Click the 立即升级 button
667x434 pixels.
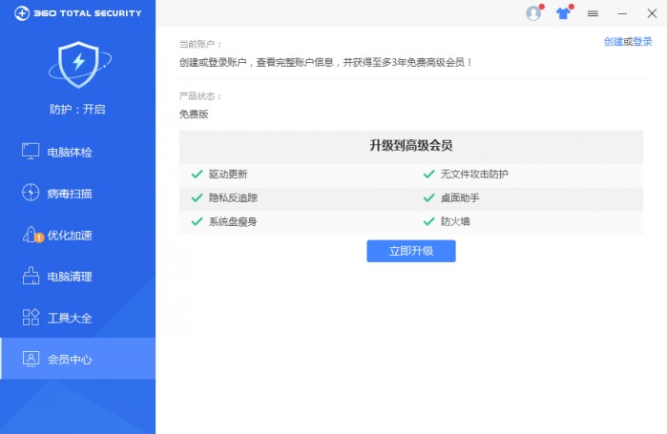point(410,251)
